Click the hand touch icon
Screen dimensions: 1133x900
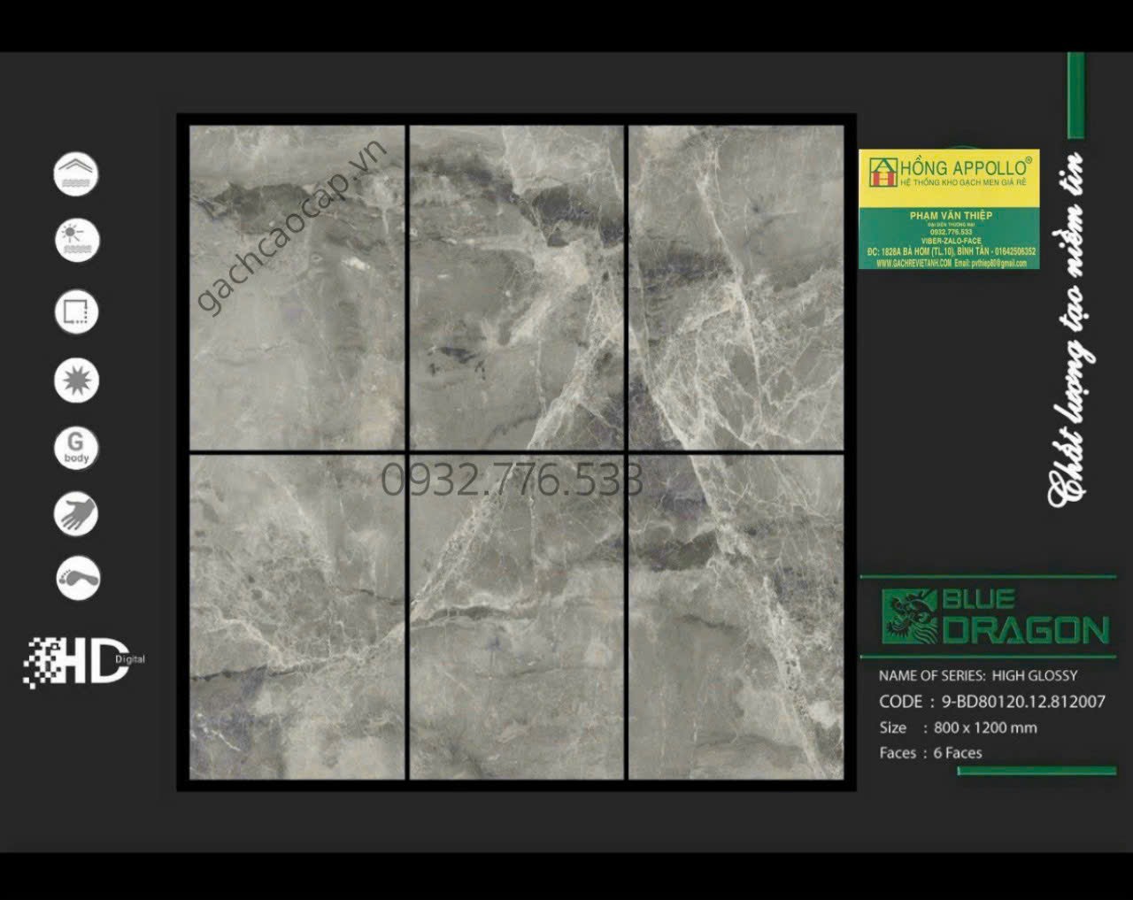point(76,513)
